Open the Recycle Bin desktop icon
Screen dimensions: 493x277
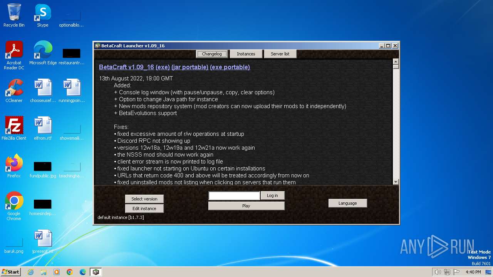pos(14,15)
